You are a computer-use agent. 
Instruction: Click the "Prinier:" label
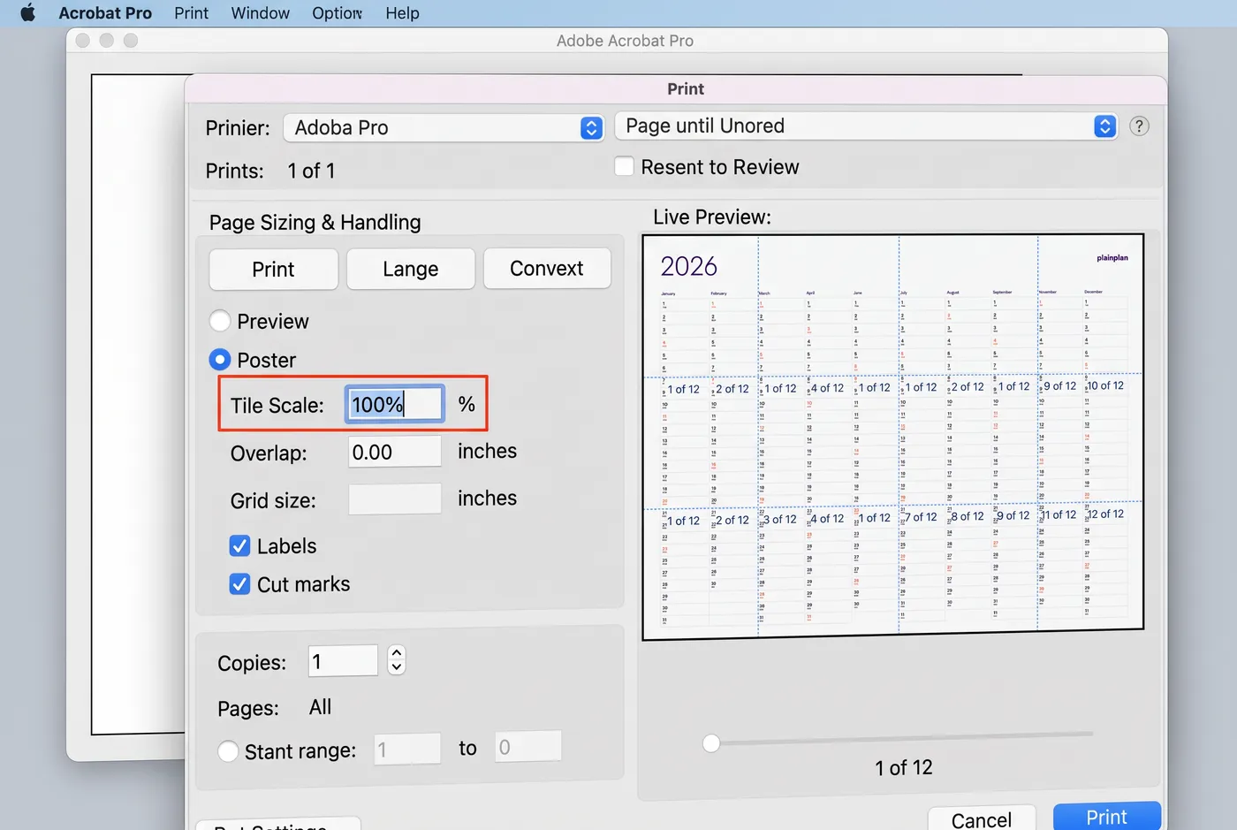238,128
